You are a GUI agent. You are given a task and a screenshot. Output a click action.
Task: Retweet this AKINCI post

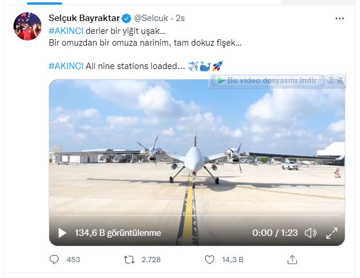tap(133, 259)
